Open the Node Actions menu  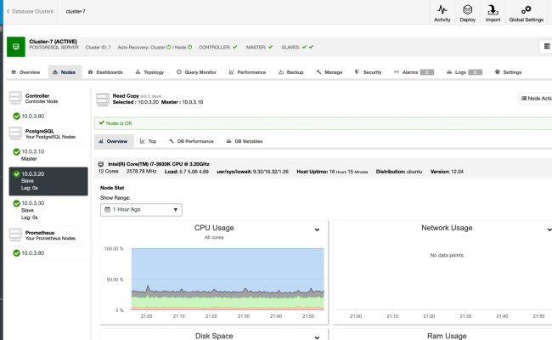tap(536, 99)
